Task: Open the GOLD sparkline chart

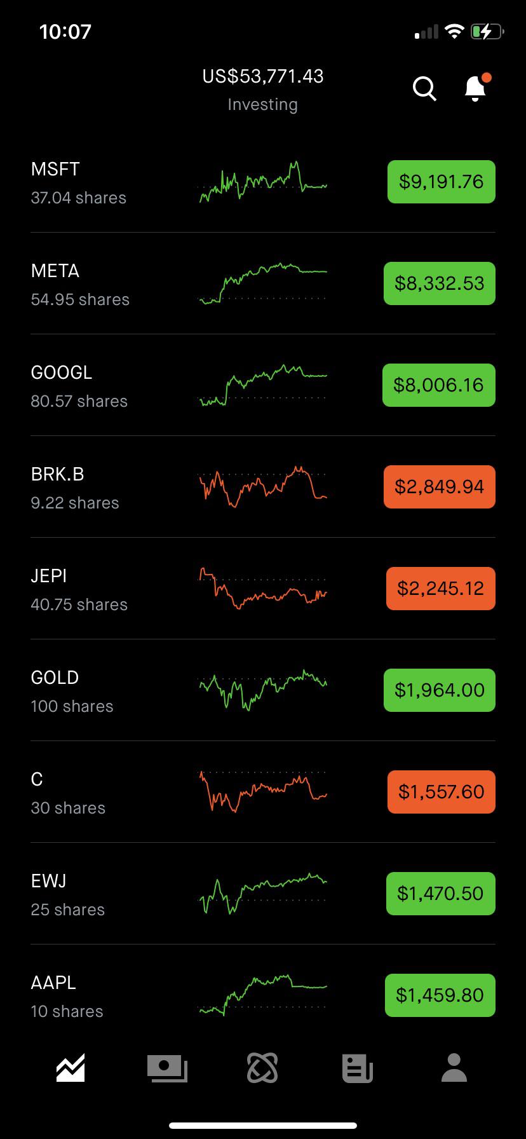Action: pyautogui.click(x=263, y=690)
